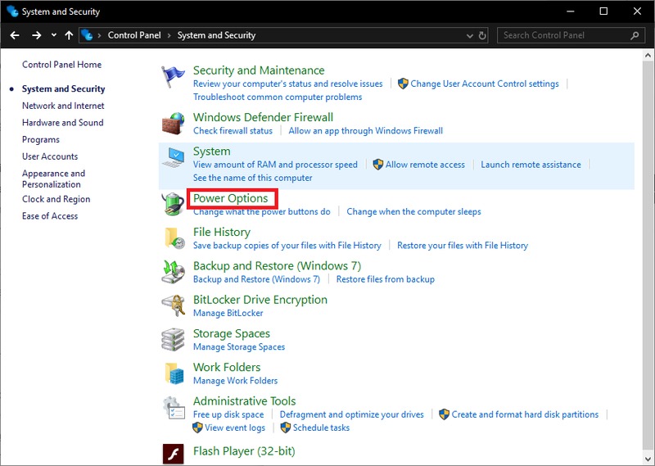
Task: Open the File History folder icon
Action: pos(174,238)
